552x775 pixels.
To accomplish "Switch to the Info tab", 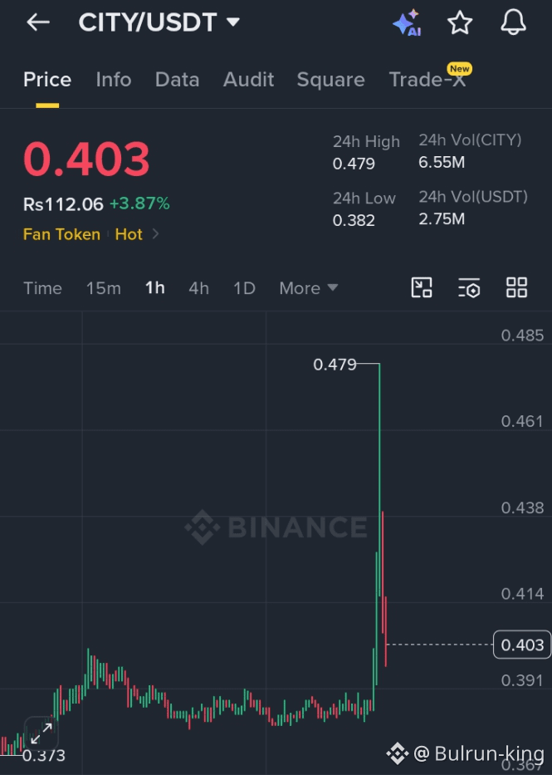I will (114, 80).
